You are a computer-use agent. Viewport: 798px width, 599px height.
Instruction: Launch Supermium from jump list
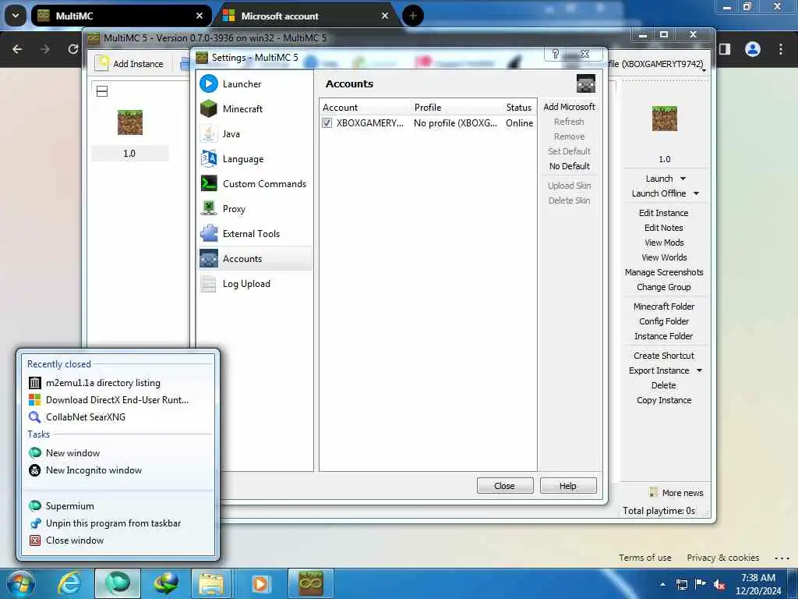click(x=118, y=505)
